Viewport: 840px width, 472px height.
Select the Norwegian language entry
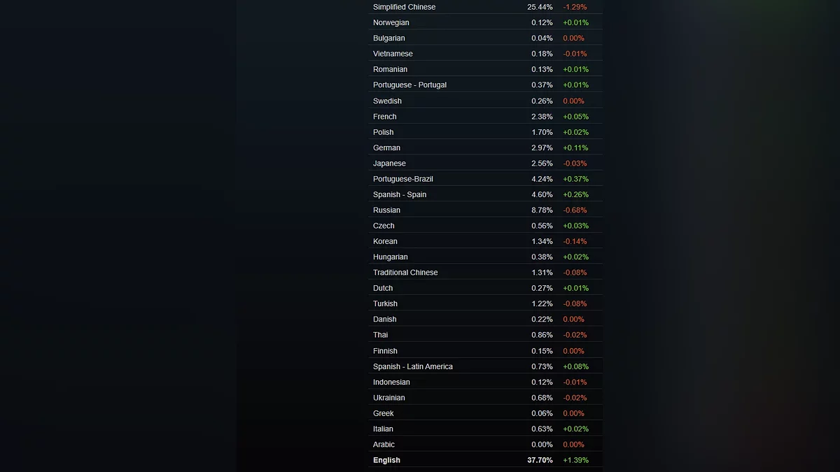tap(391, 22)
